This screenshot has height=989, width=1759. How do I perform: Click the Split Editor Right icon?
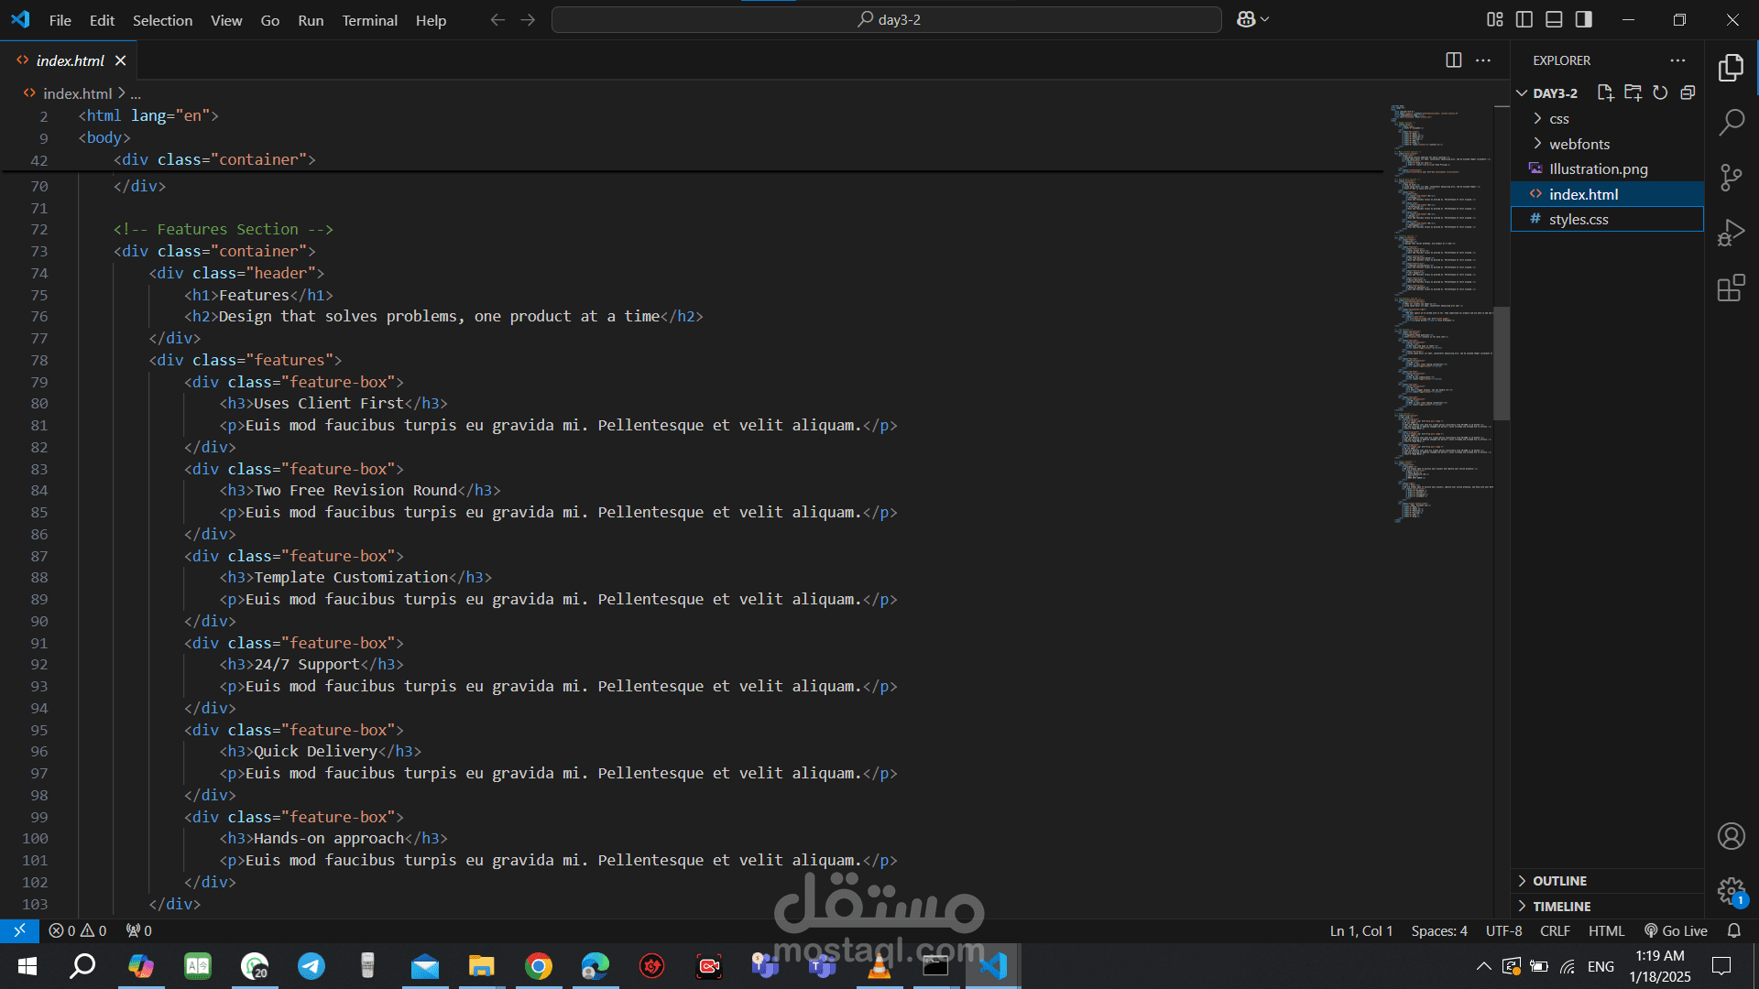(1453, 60)
